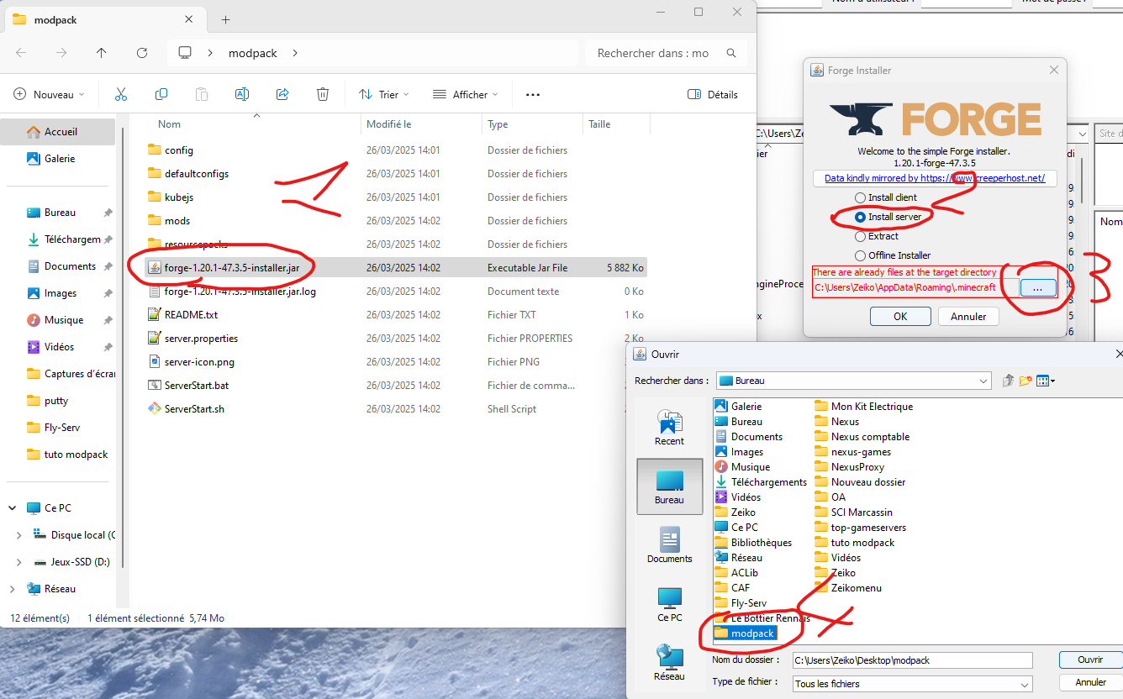Go up one folder level with Up arrow
The width and height of the screenshot is (1123, 699).
pyautogui.click(x=102, y=53)
